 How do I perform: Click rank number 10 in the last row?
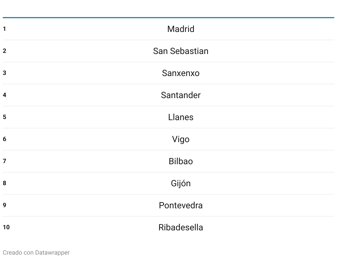click(x=6, y=227)
